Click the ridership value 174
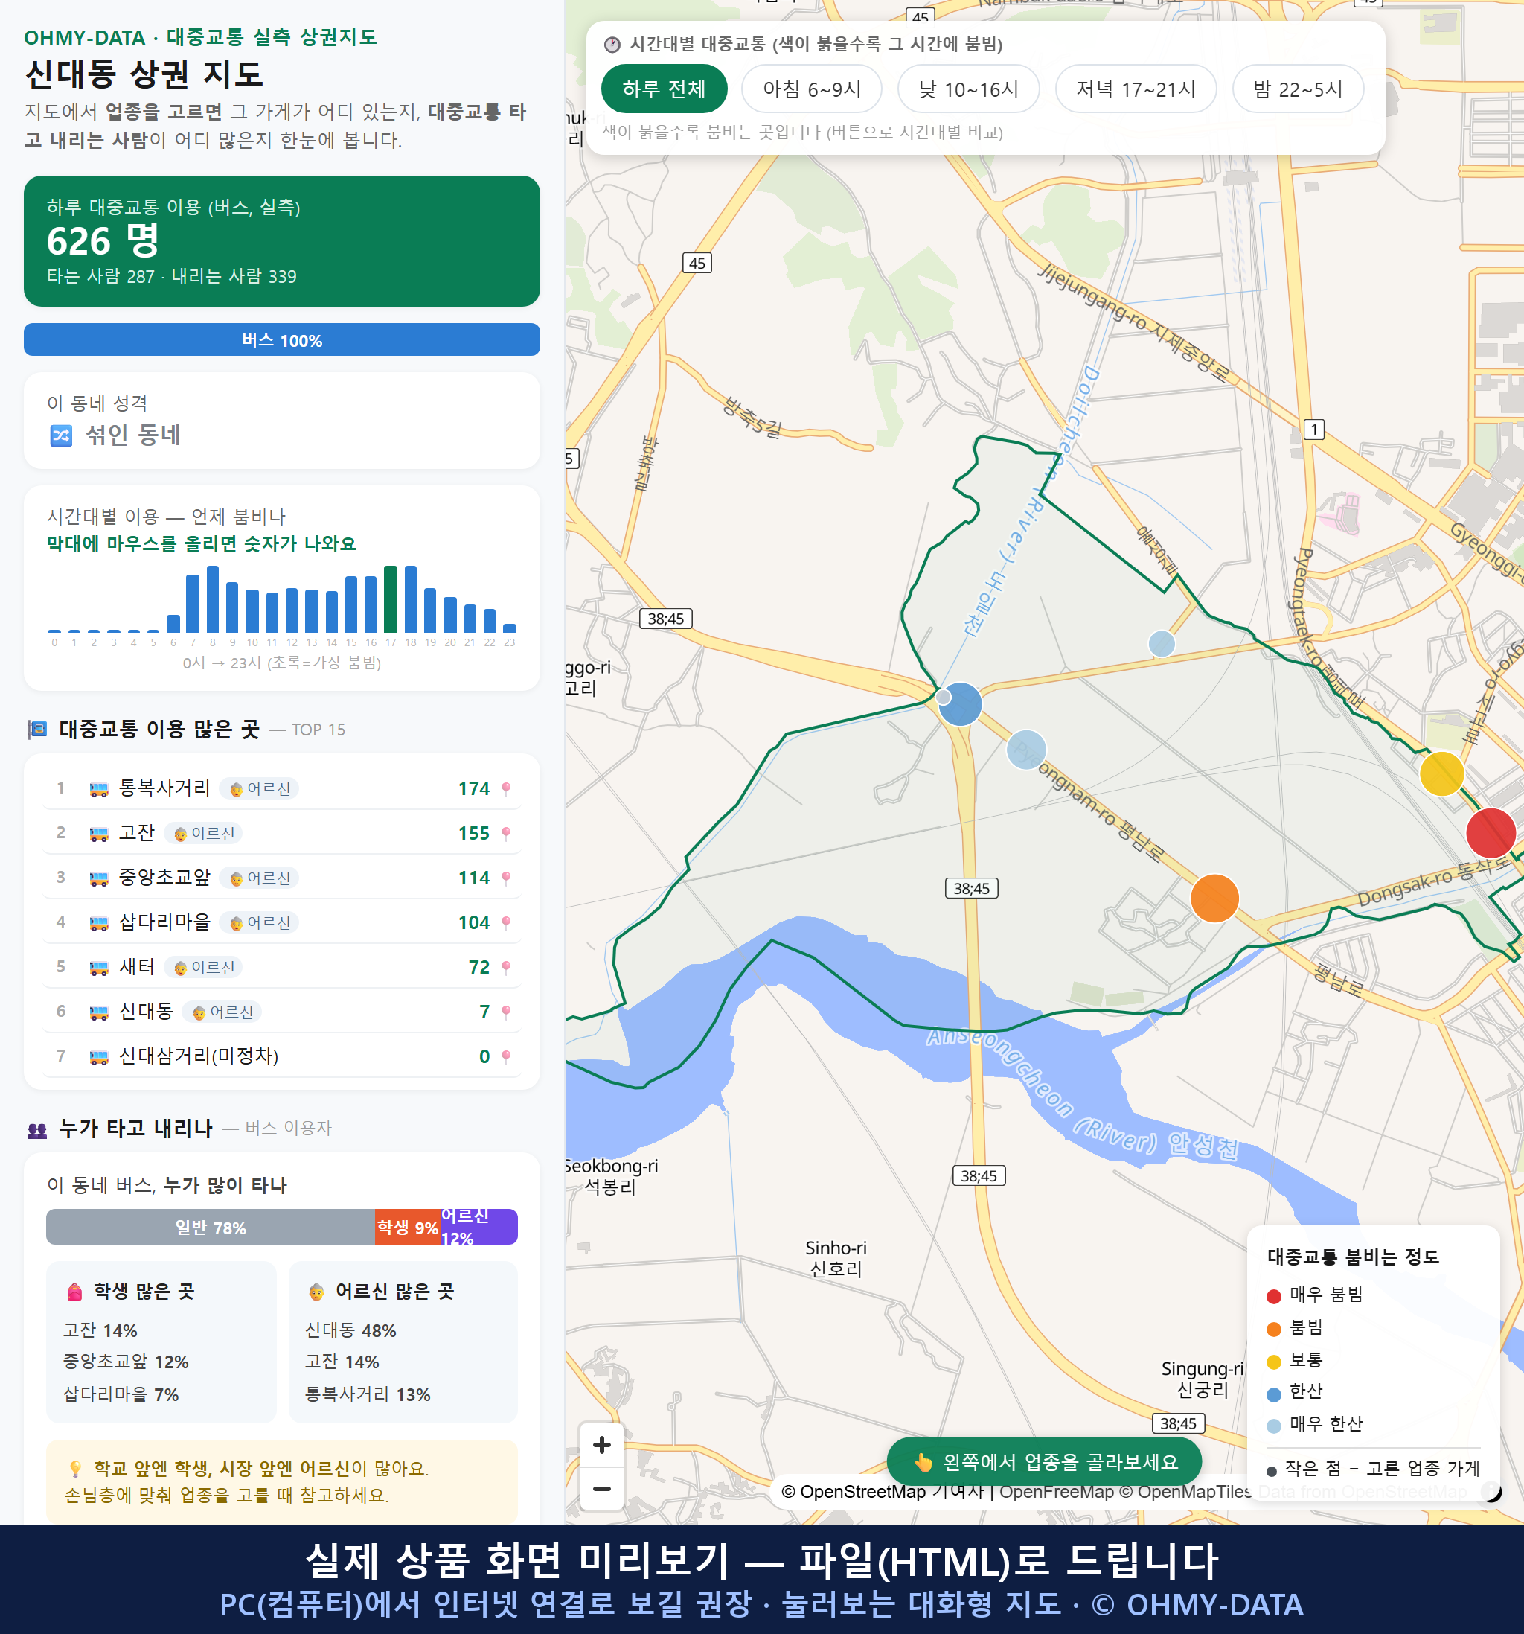Image resolution: width=1524 pixels, height=1634 pixels. pos(473,789)
